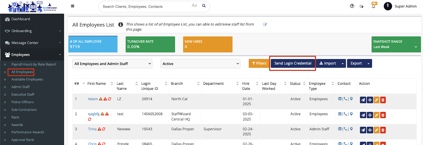The image size is (423, 145).
Task: Click the orange Filters button
Action: (259, 63)
